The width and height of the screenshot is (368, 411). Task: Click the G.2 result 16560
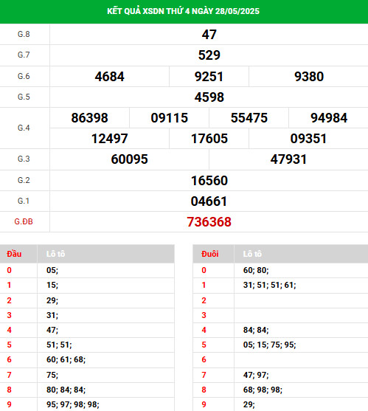pos(209,181)
